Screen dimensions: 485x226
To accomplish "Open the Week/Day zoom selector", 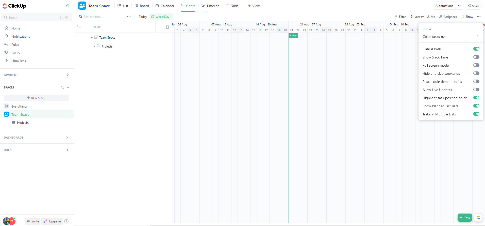I will click(161, 17).
